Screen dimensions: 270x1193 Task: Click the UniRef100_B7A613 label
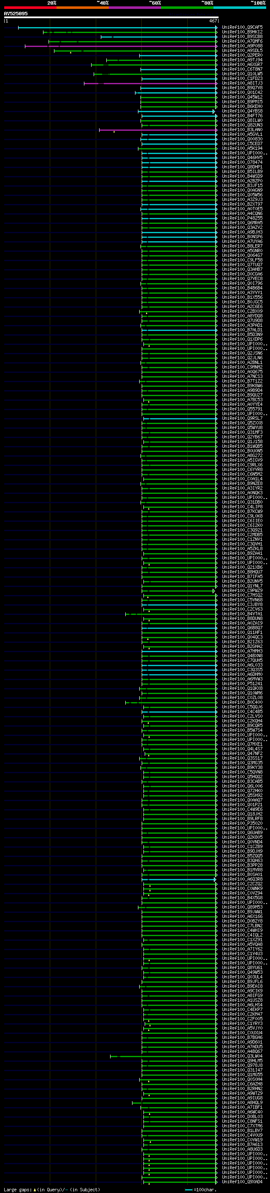pos(242,1145)
